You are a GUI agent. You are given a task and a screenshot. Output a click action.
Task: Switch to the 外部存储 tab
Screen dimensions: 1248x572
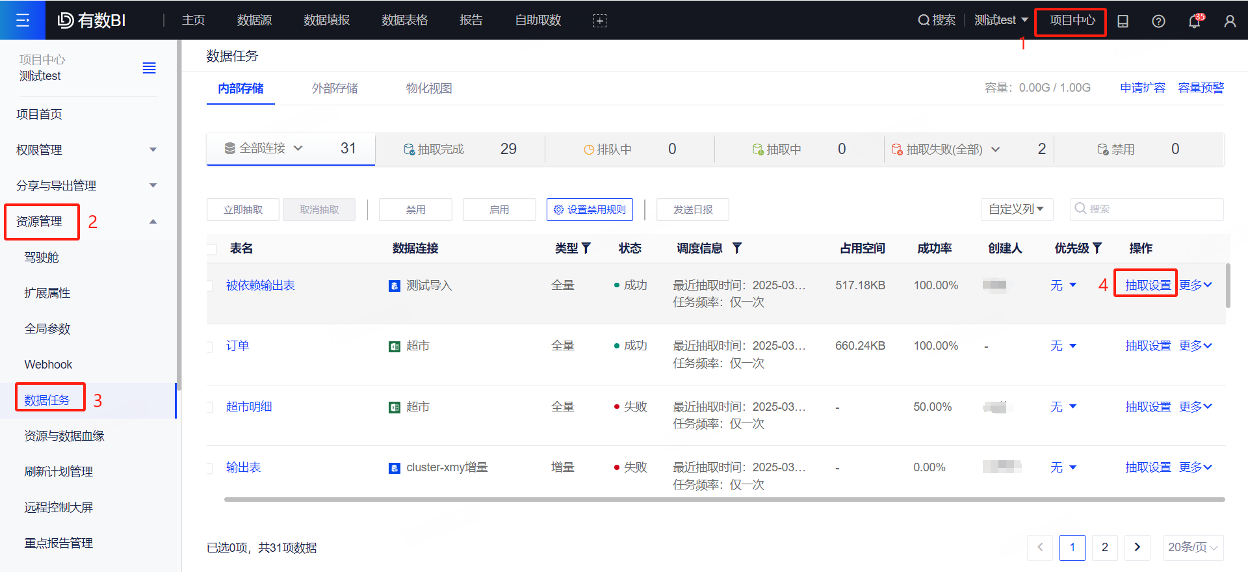[335, 88]
